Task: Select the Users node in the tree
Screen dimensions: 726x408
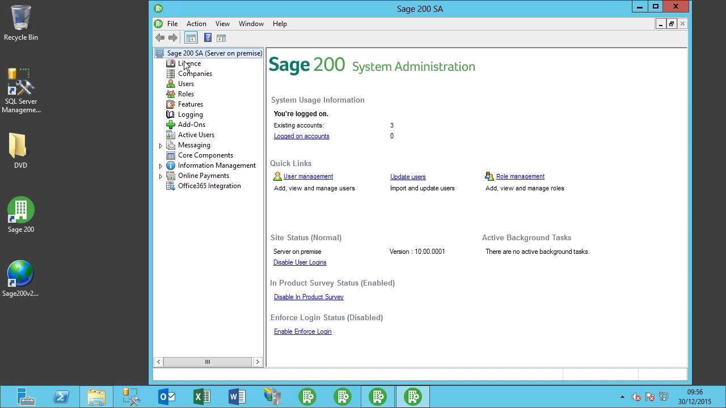Action: click(x=186, y=83)
